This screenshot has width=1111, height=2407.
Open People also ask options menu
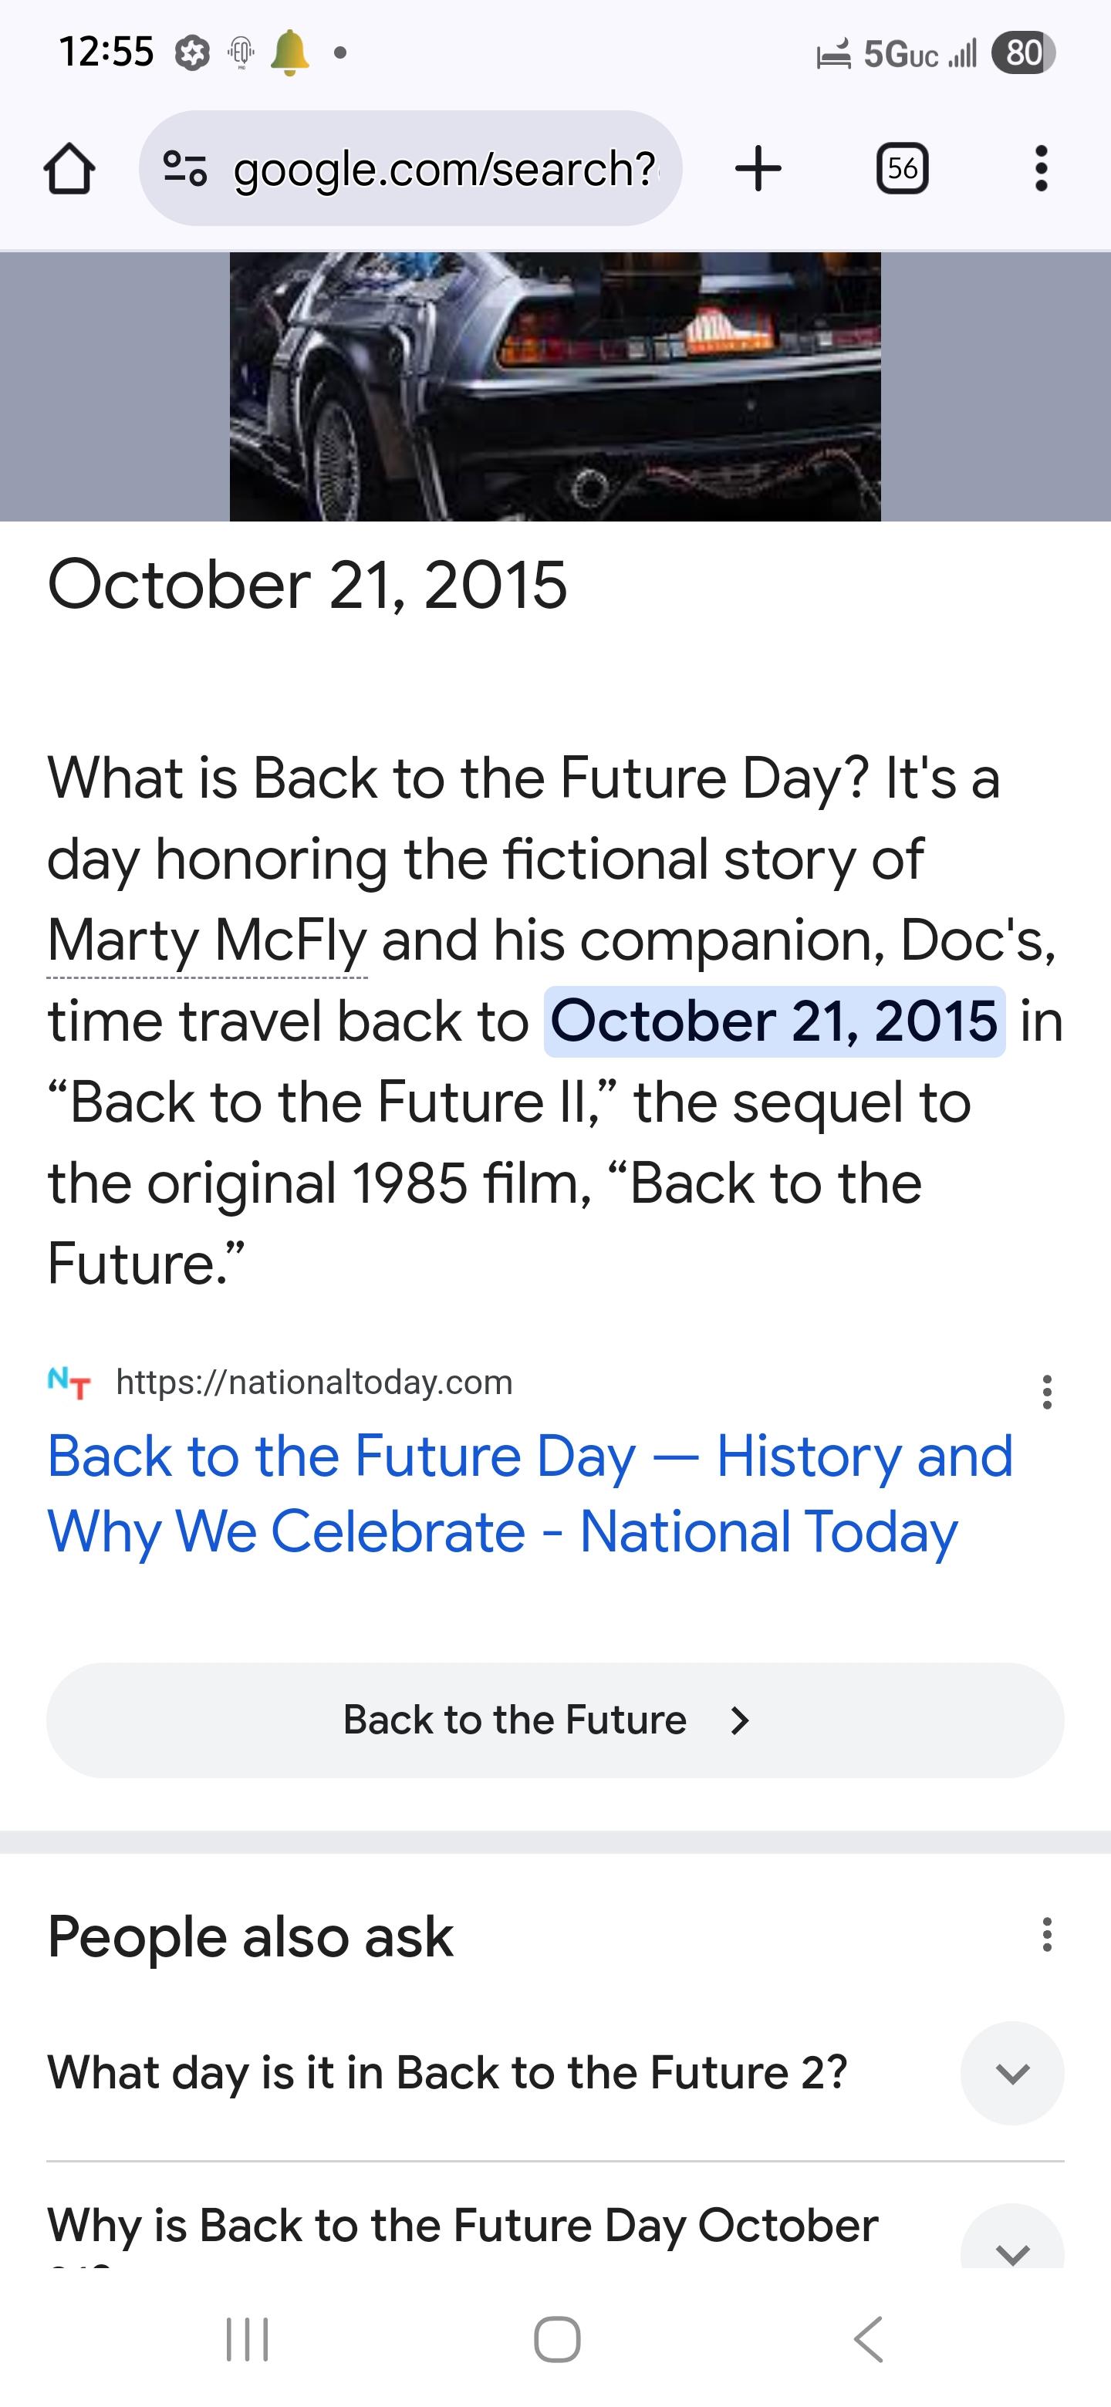(1046, 1934)
